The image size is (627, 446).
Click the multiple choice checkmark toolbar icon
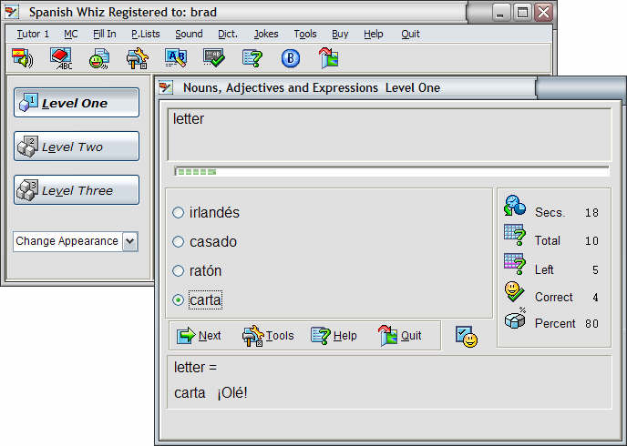coord(214,58)
